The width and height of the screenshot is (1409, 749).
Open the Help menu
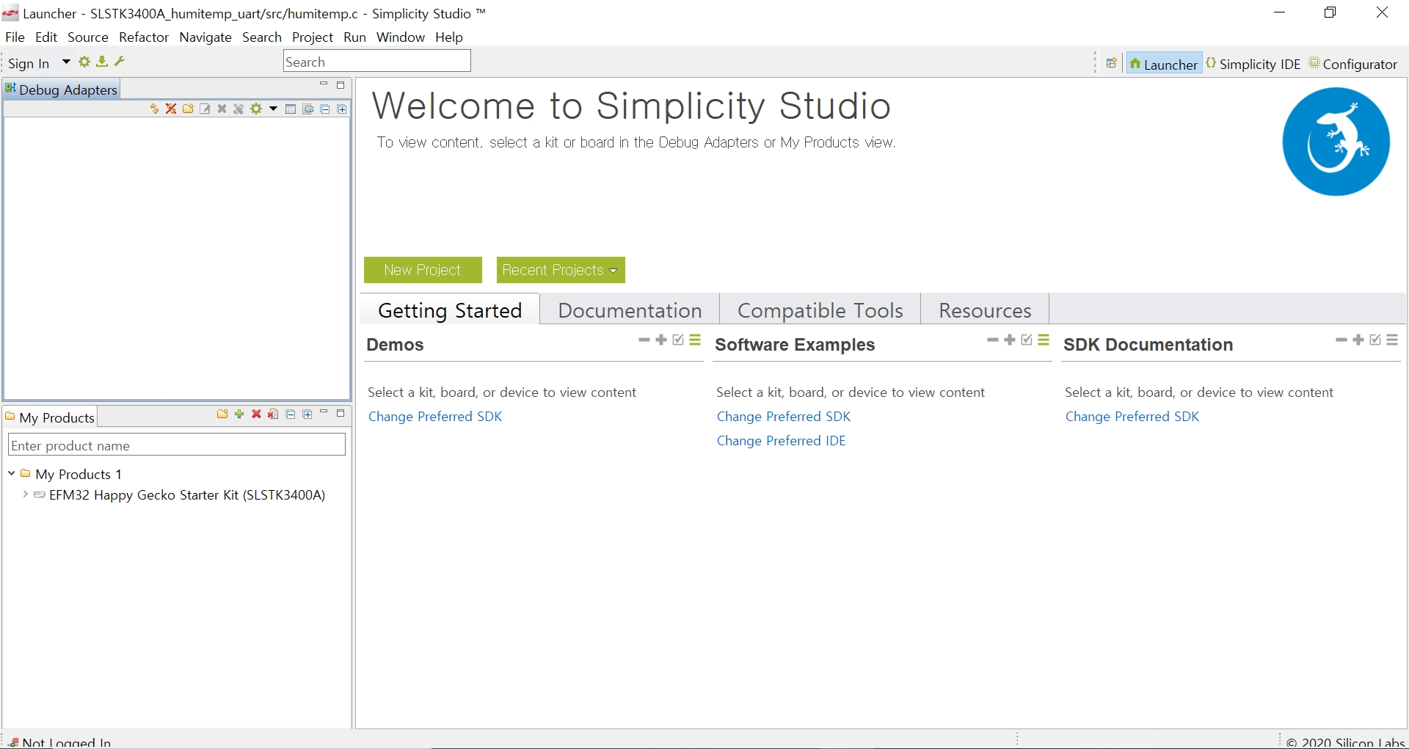coord(449,37)
